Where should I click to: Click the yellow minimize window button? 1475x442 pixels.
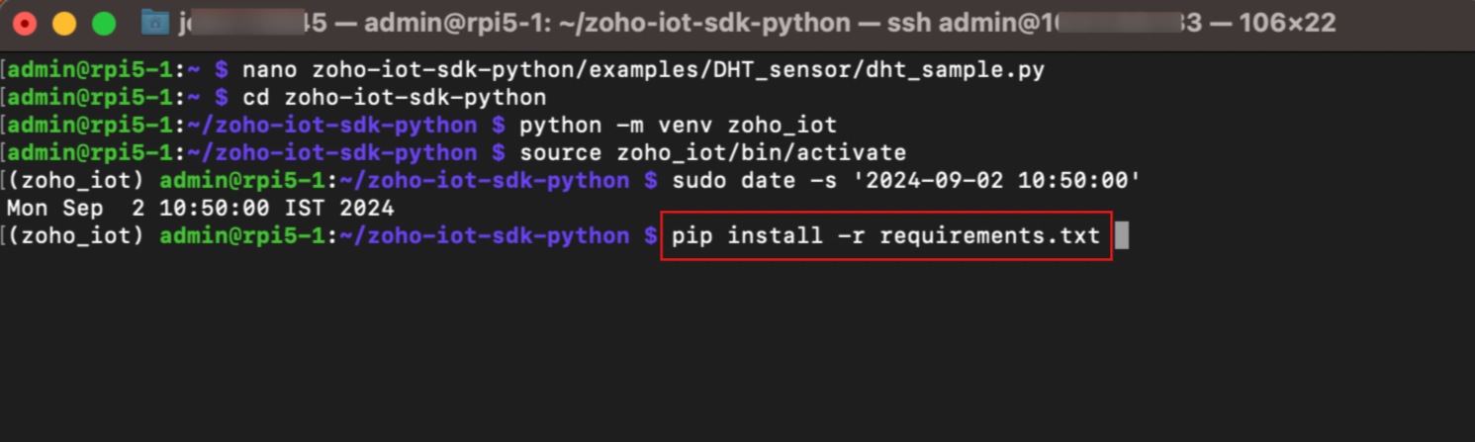pos(64,24)
